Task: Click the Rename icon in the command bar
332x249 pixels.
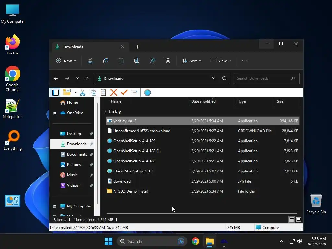Action: tap(137, 61)
